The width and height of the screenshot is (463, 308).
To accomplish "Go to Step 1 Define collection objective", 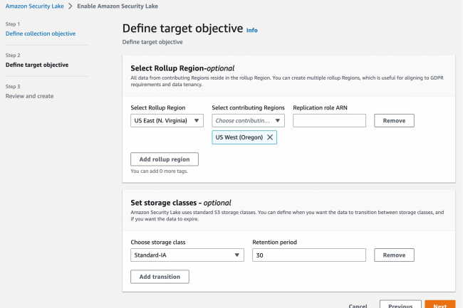I will click(x=40, y=33).
